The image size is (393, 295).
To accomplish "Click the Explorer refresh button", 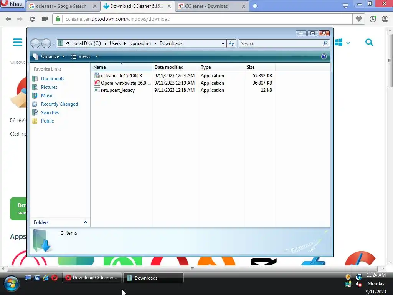I will point(231,44).
